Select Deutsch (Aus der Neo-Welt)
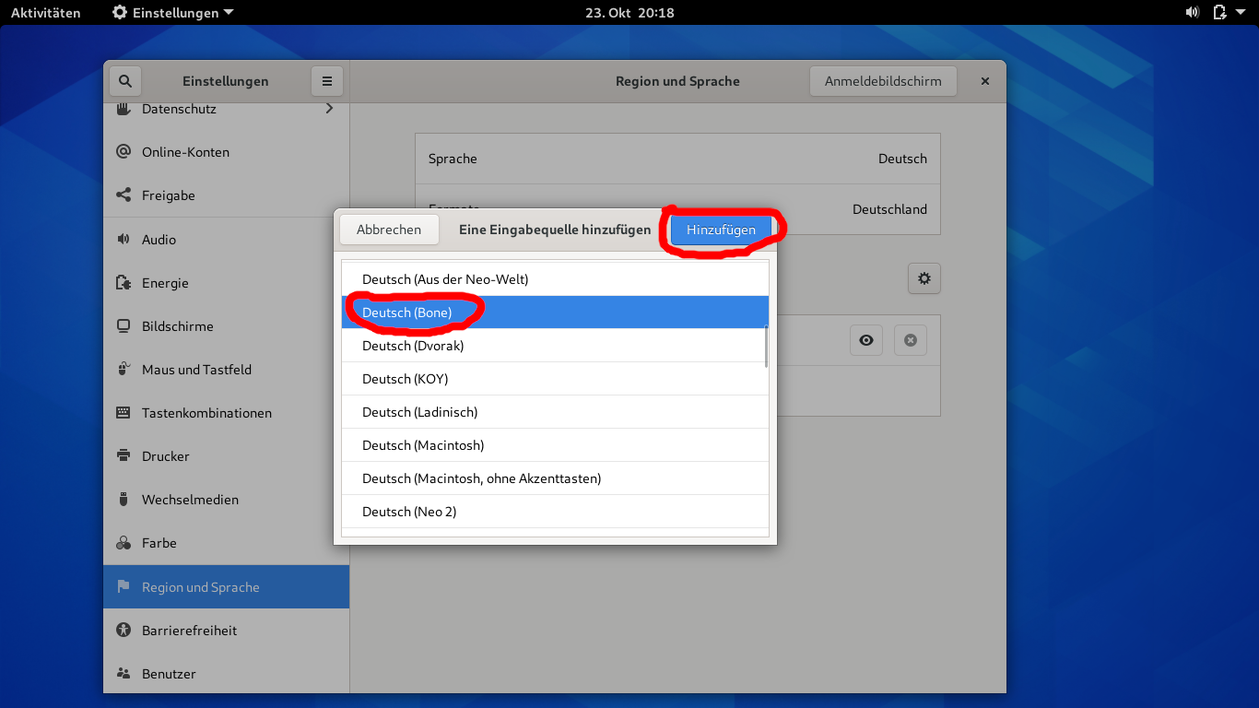 tap(555, 279)
